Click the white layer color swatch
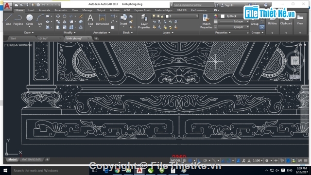Screen dimensions: 311x175 tap(167, 16)
